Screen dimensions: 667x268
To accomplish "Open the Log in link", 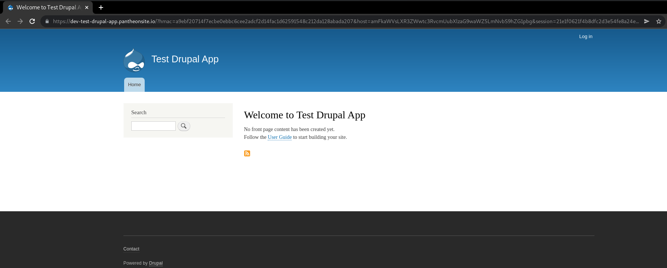I will point(585,37).
